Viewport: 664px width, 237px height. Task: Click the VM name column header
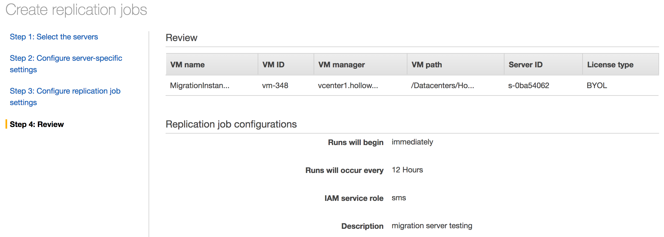click(188, 65)
